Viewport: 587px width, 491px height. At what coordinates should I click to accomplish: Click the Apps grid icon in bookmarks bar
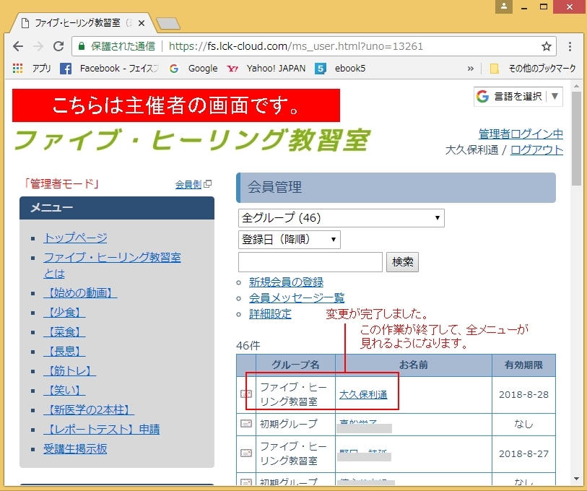[19, 69]
